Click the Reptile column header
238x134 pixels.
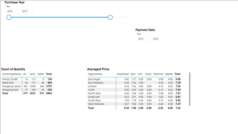click(169, 74)
